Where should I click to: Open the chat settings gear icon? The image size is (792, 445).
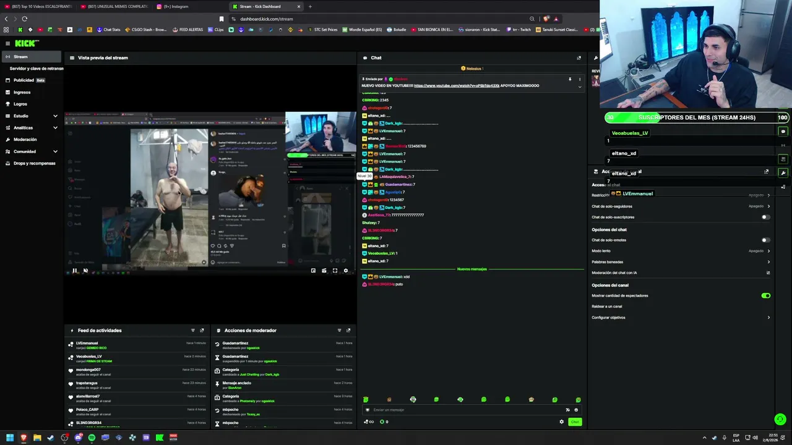click(562, 422)
